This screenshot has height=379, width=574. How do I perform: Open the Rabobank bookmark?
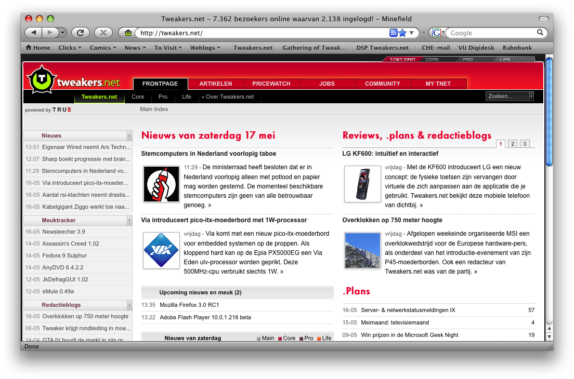pos(517,48)
